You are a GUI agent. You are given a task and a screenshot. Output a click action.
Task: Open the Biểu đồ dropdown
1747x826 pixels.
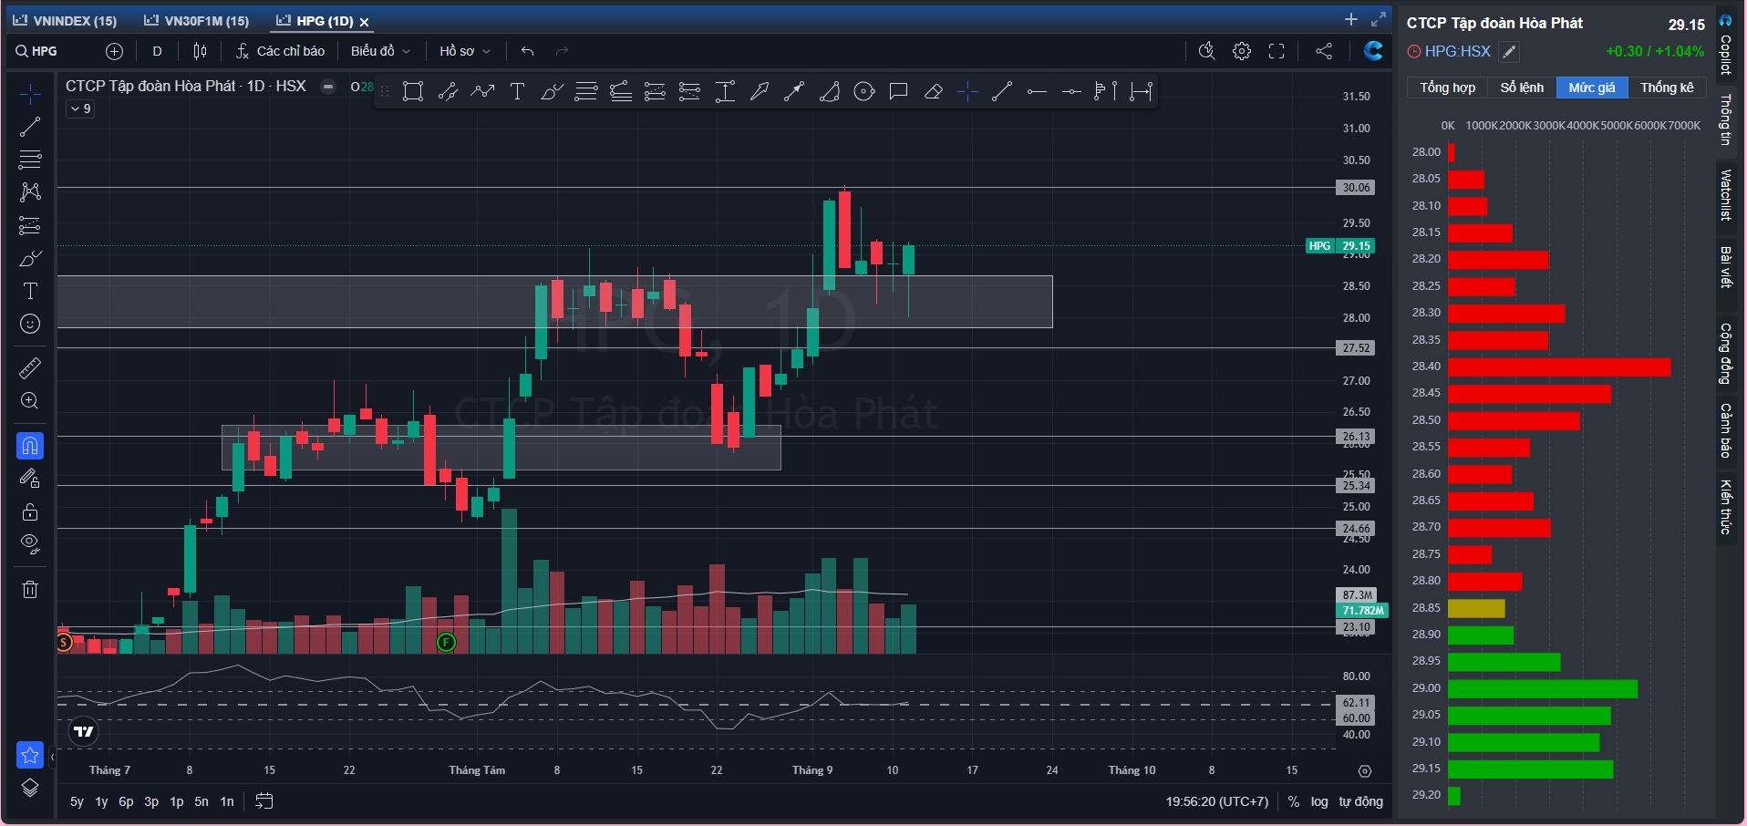click(x=380, y=51)
